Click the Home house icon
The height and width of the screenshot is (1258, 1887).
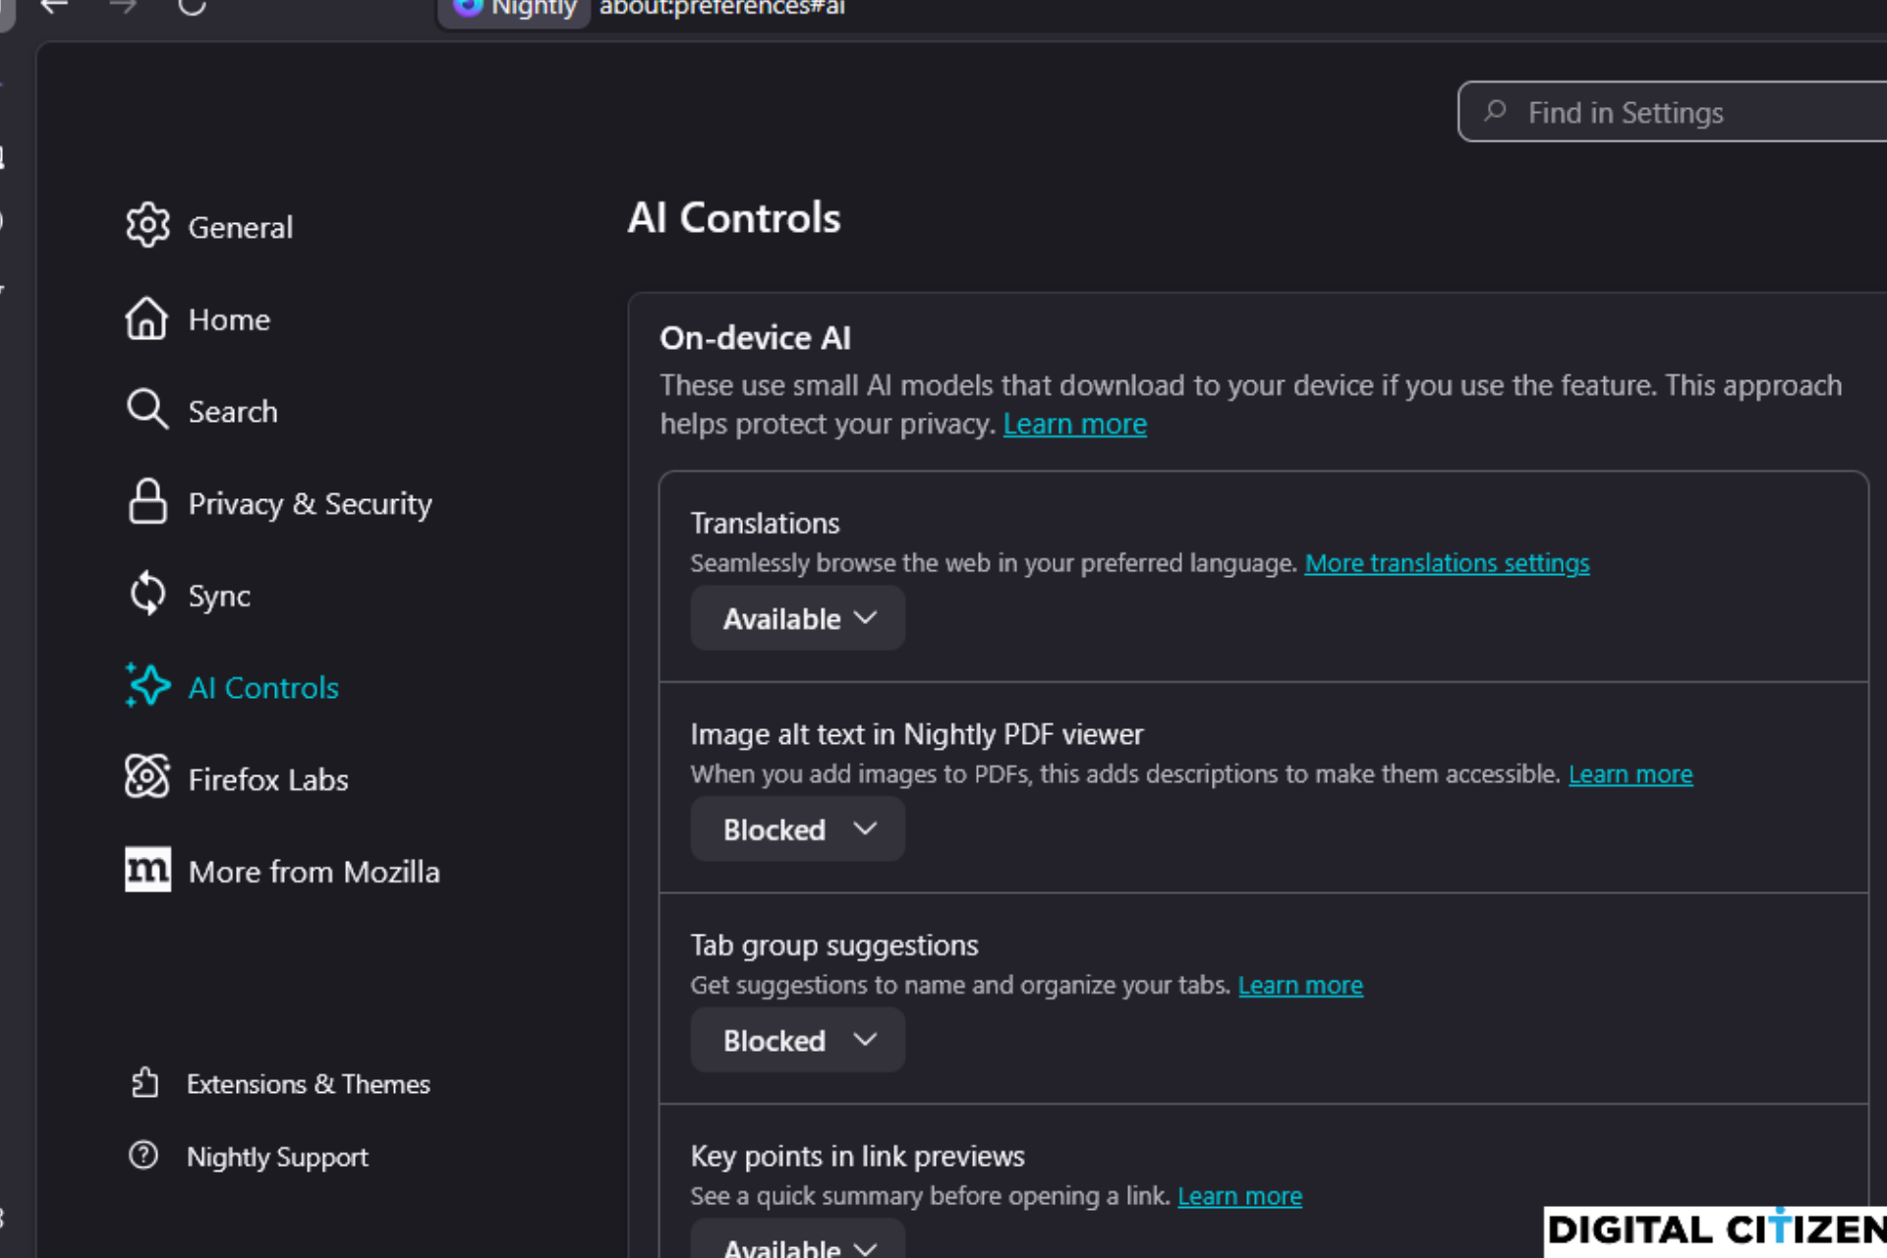click(x=146, y=318)
